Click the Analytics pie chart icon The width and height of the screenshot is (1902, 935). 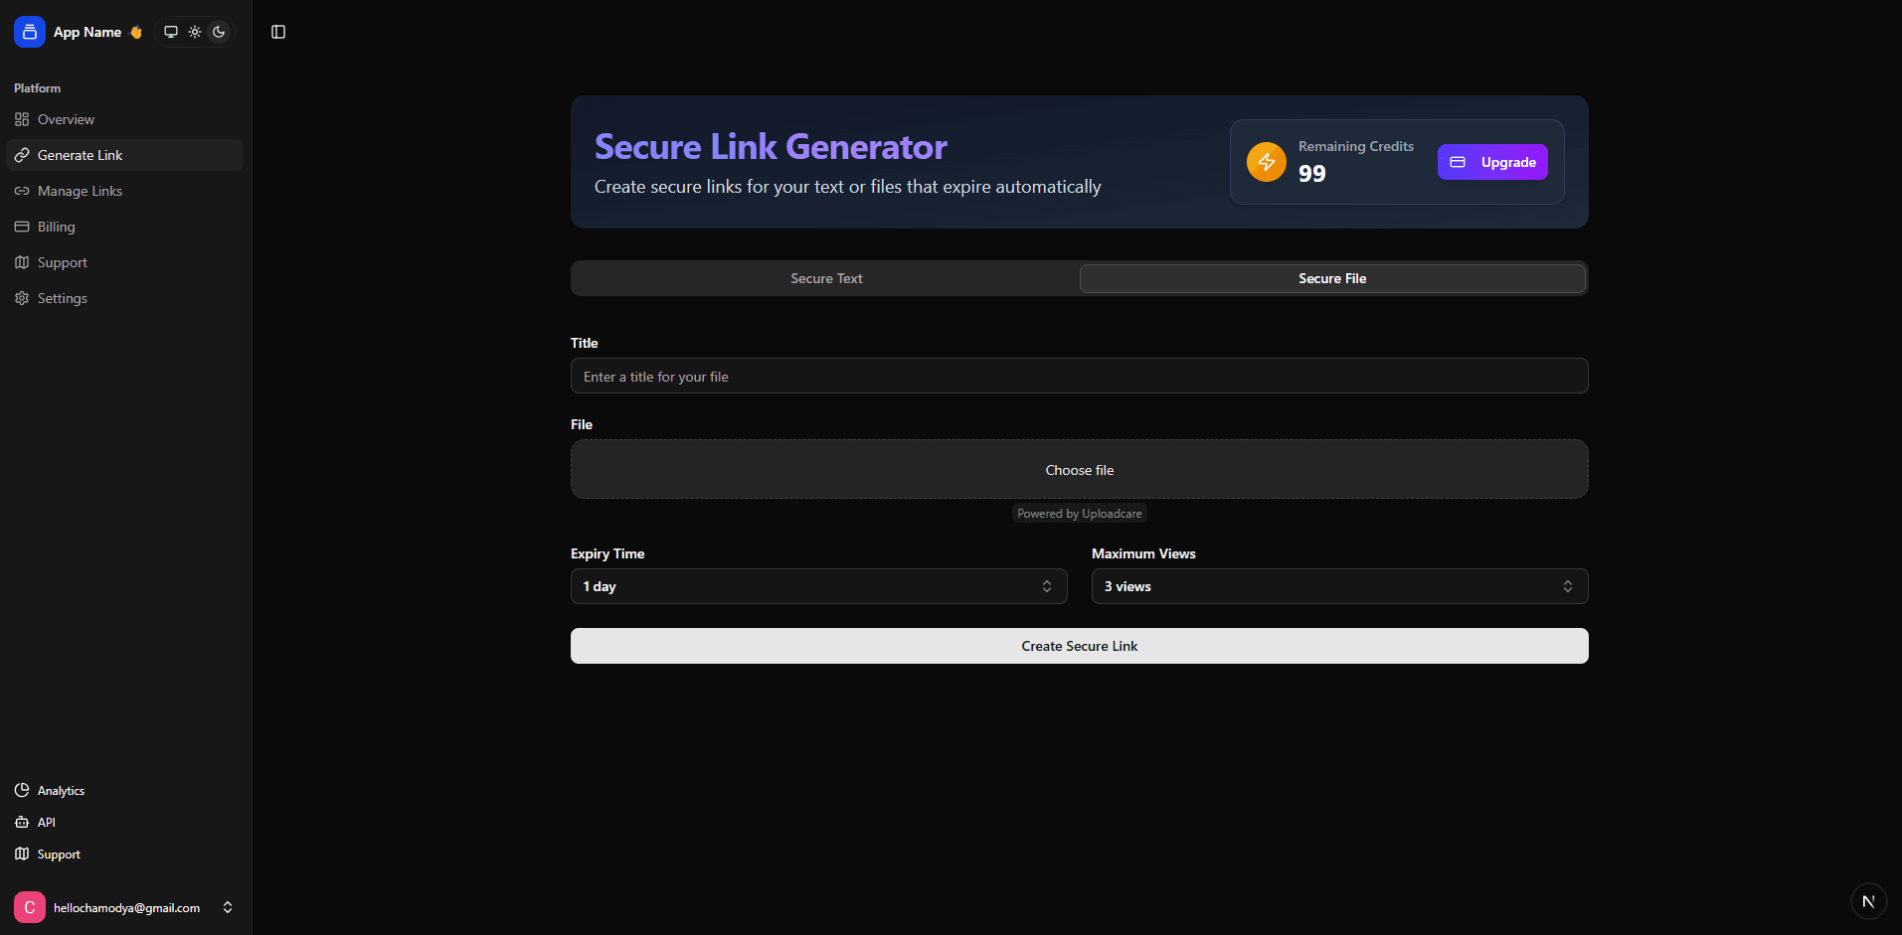(22, 791)
